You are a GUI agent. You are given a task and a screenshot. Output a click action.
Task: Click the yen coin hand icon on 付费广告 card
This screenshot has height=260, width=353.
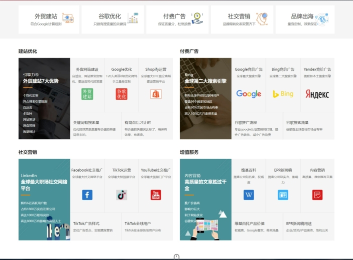(197, 18)
